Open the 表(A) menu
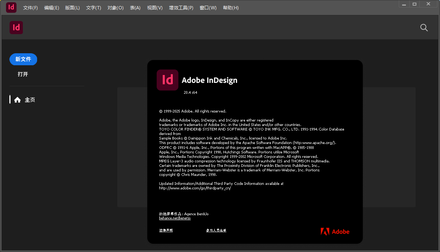 pyautogui.click(x=135, y=8)
